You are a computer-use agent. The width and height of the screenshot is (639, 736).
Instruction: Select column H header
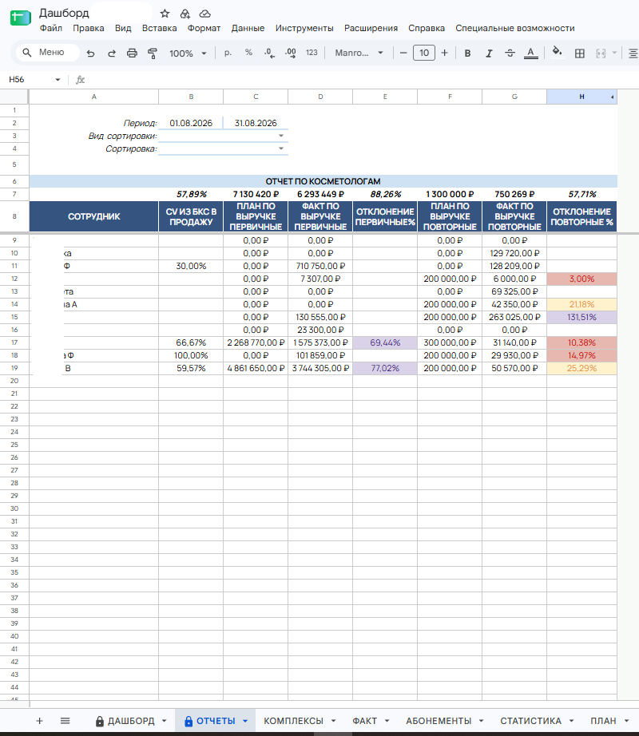pos(581,97)
